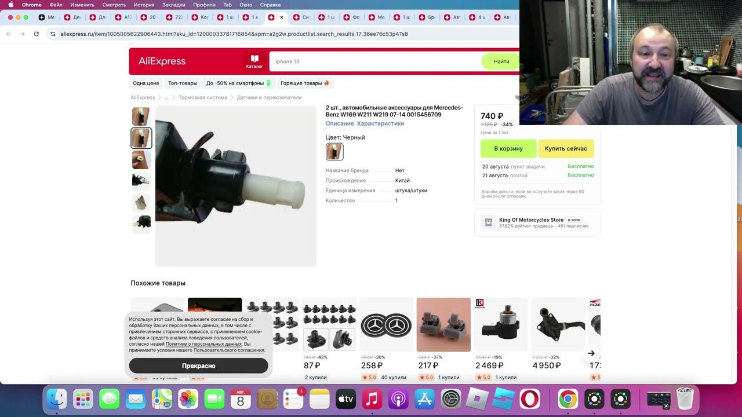The height and width of the screenshot is (417, 742).
Task: Open the Закладки menu
Action: click(x=174, y=5)
